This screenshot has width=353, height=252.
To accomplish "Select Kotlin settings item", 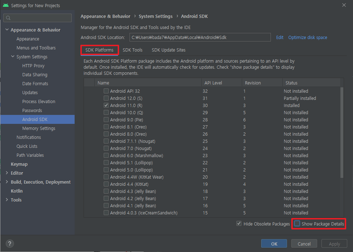I will click(17, 191).
